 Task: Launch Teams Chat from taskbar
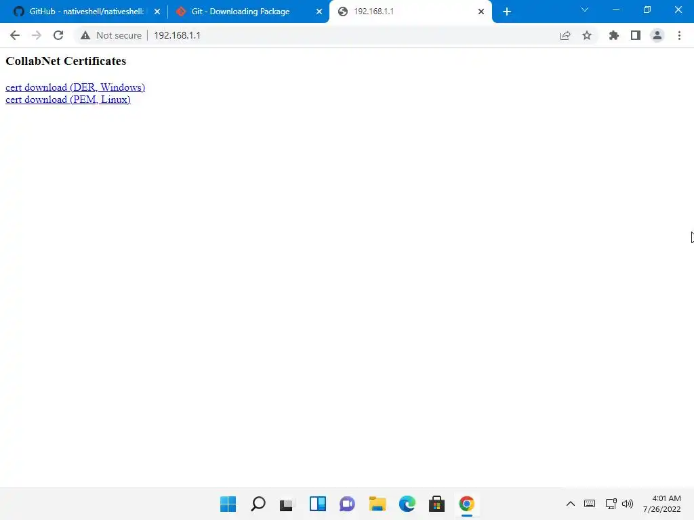coord(347,504)
